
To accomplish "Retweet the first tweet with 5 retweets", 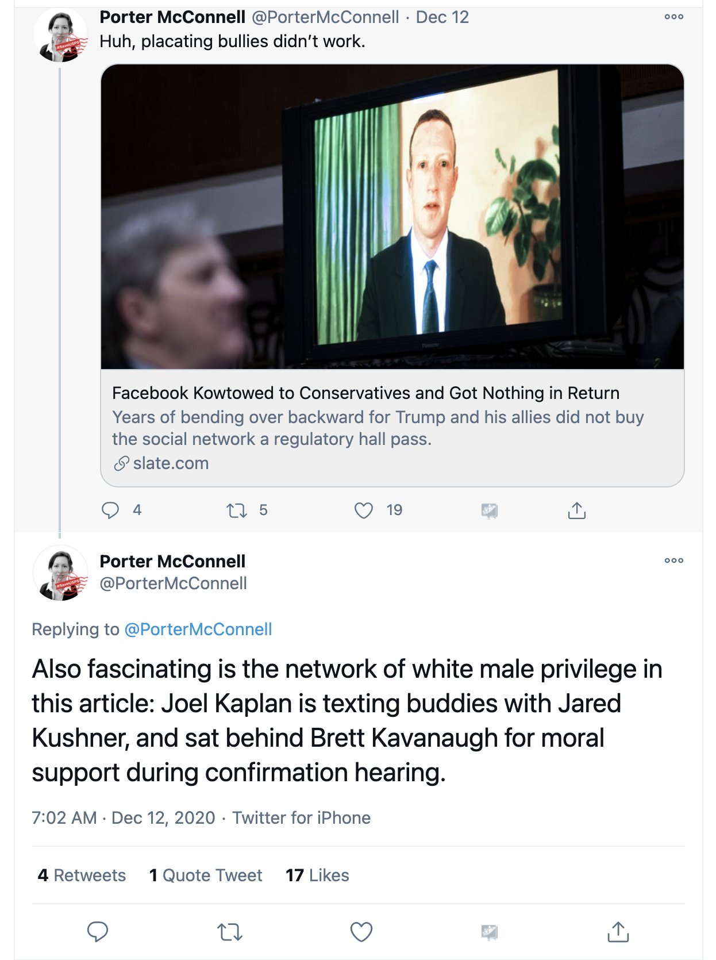I will (x=236, y=510).
